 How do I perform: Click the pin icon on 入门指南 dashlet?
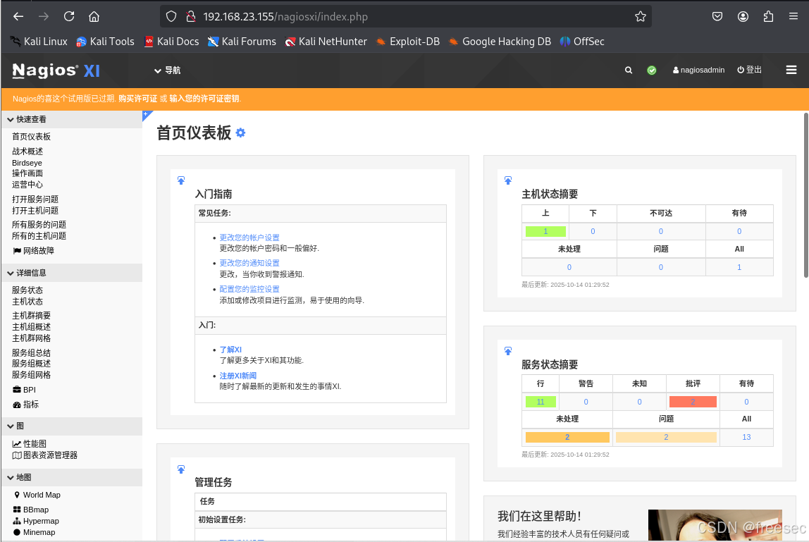[x=181, y=180]
